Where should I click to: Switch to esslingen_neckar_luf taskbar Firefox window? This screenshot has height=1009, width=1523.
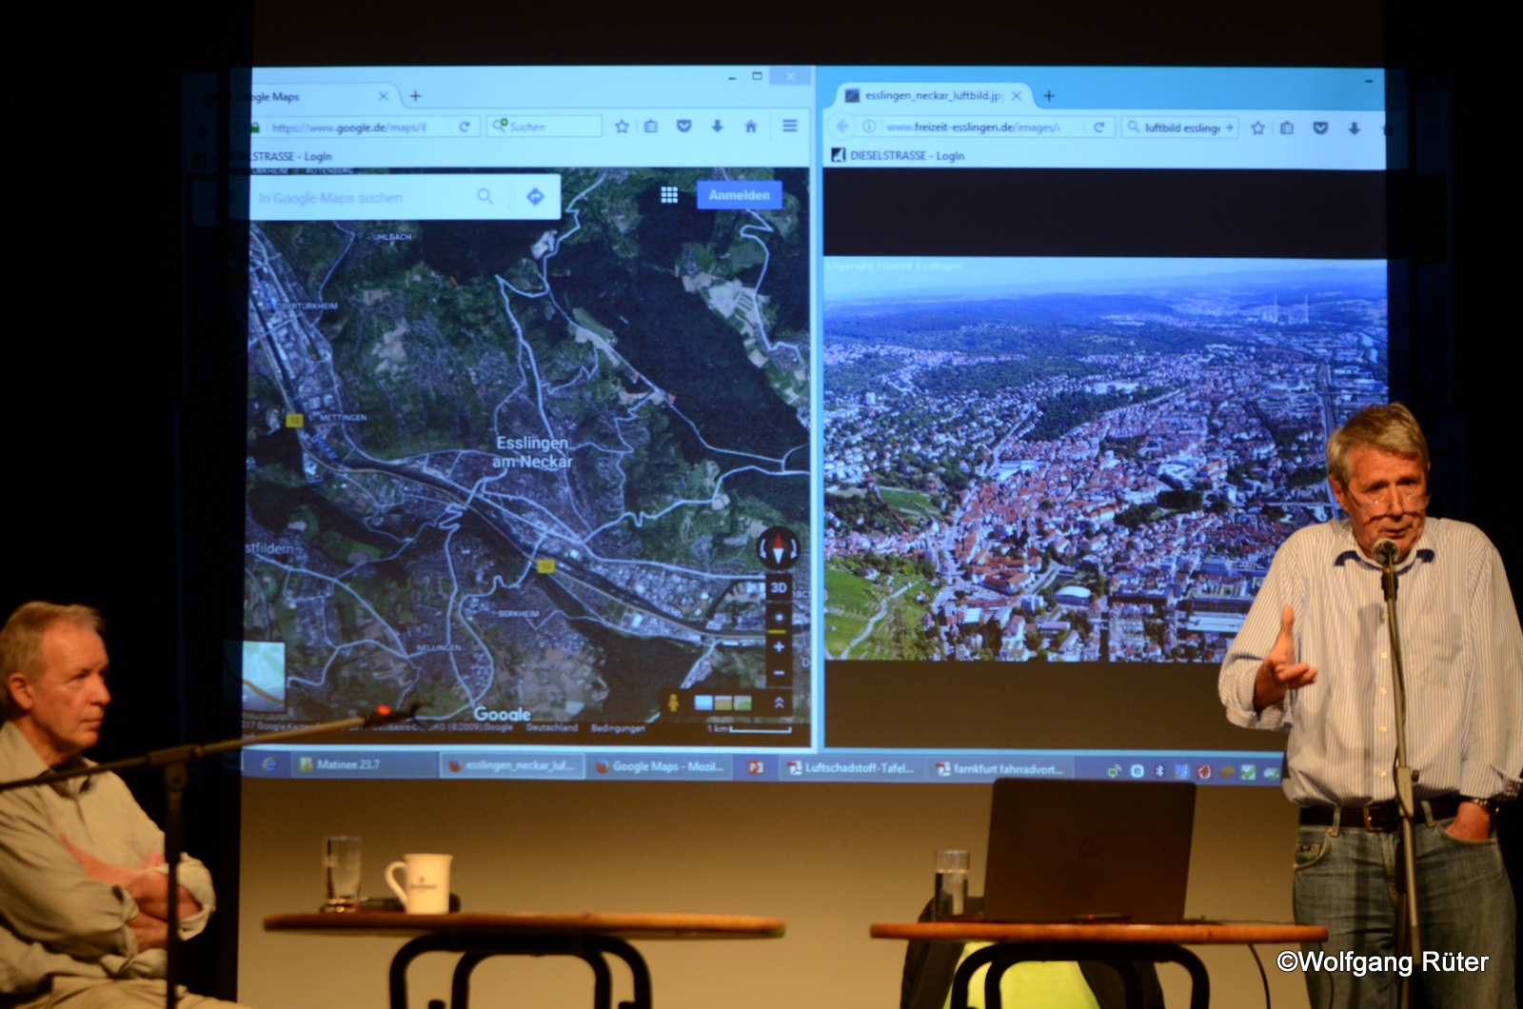pos(510,765)
